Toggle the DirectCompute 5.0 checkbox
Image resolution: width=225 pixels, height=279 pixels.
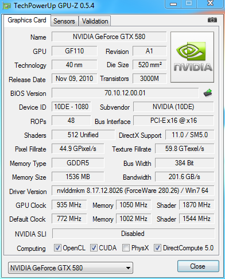157,247
